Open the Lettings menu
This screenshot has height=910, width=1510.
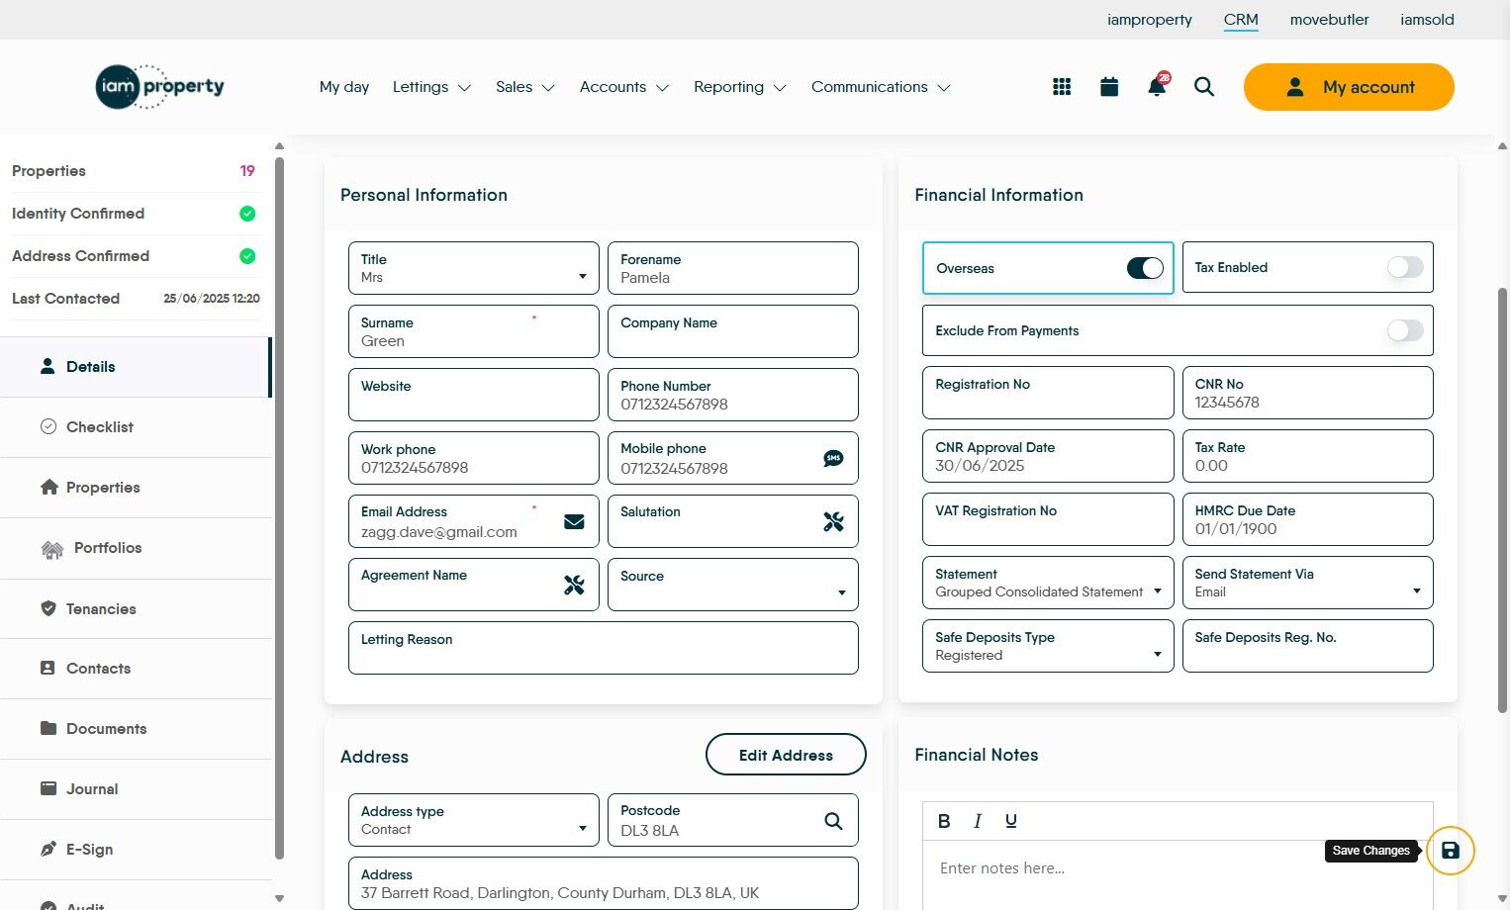pyautogui.click(x=431, y=87)
